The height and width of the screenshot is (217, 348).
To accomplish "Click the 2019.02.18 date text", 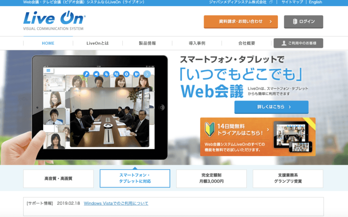I will pyautogui.click(x=68, y=203).
